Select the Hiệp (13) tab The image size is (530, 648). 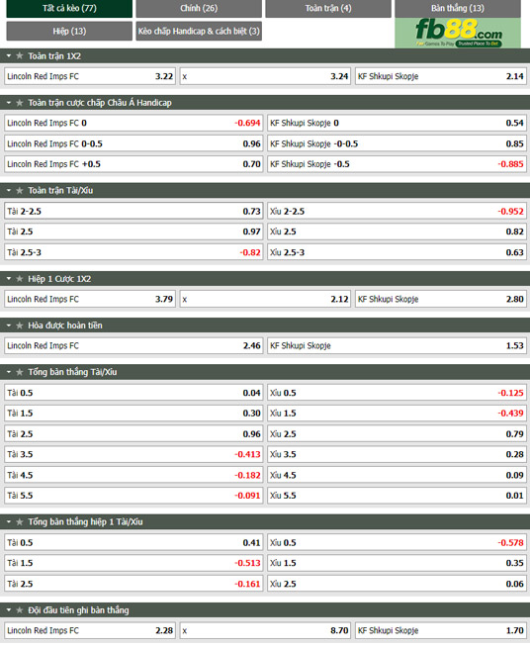pyautogui.click(x=69, y=31)
